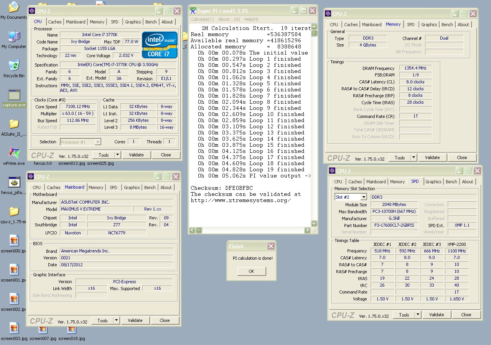Screen dimensions: 491x345
Task: Select the Bench tab in the SPD window
Action: click(451, 182)
